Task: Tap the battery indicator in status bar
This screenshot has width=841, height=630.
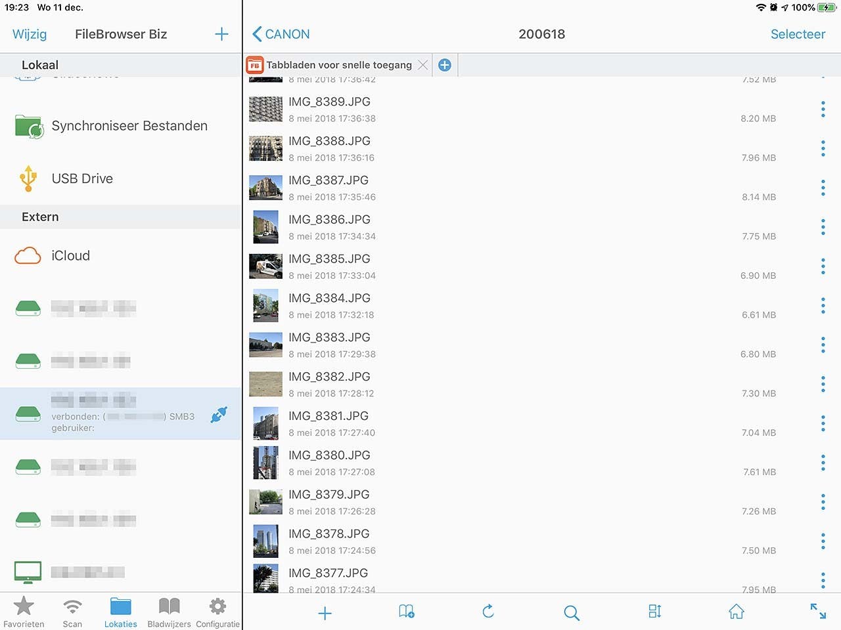Action: (x=827, y=8)
